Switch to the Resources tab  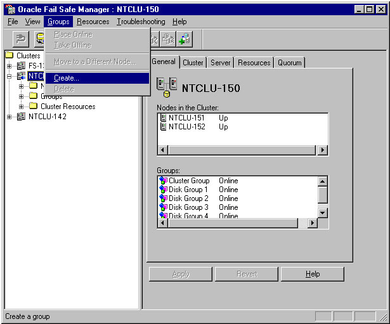click(x=254, y=63)
